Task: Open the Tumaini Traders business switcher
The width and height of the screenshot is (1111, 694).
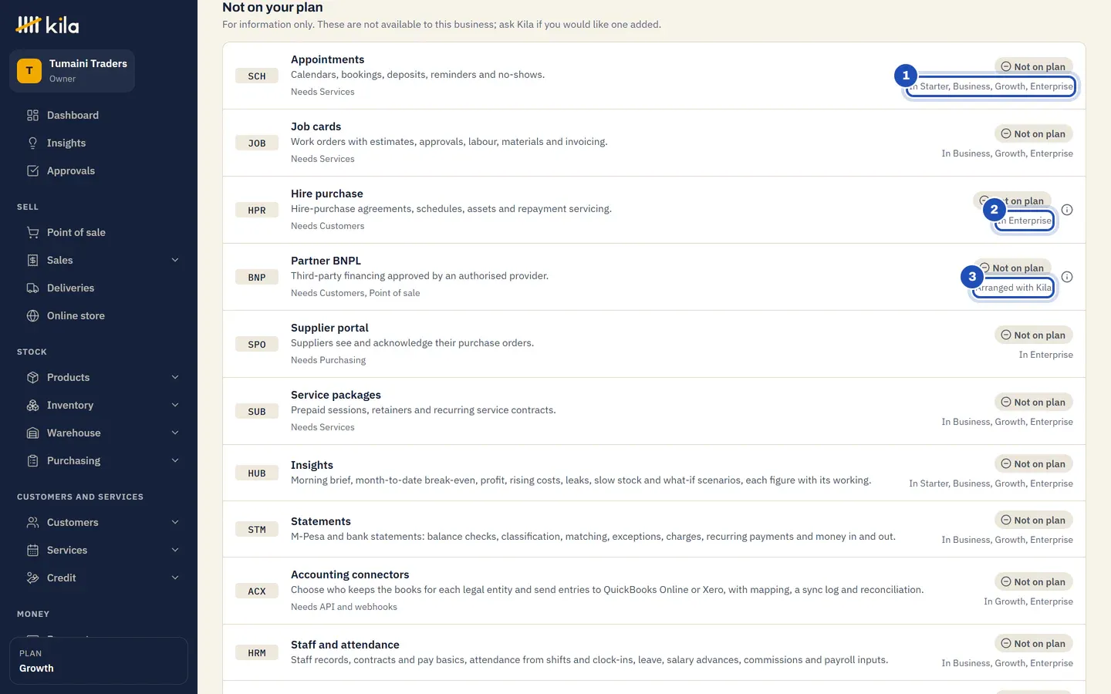Action: pos(73,71)
